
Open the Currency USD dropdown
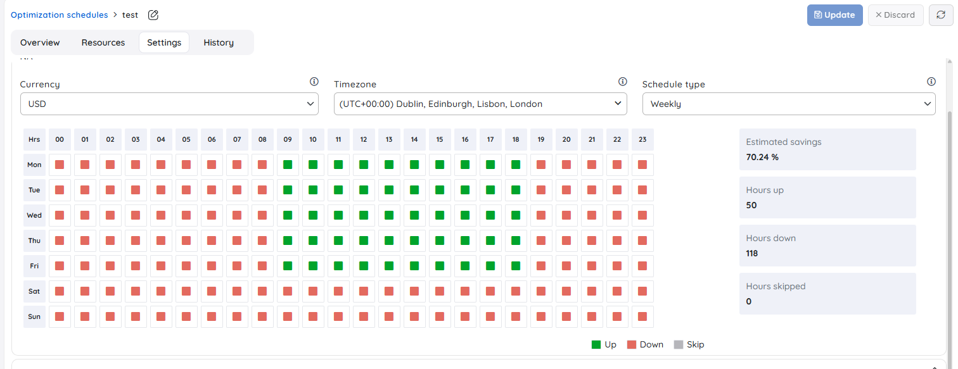coord(169,104)
